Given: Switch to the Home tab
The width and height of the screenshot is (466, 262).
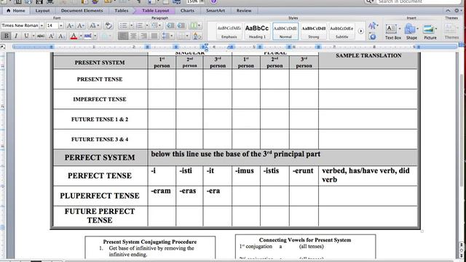Looking at the screenshot, I should coord(16,10).
